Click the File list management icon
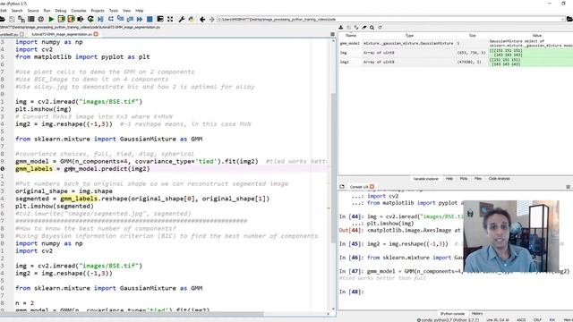The width and height of the screenshot is (573, 322). [31, 19]
